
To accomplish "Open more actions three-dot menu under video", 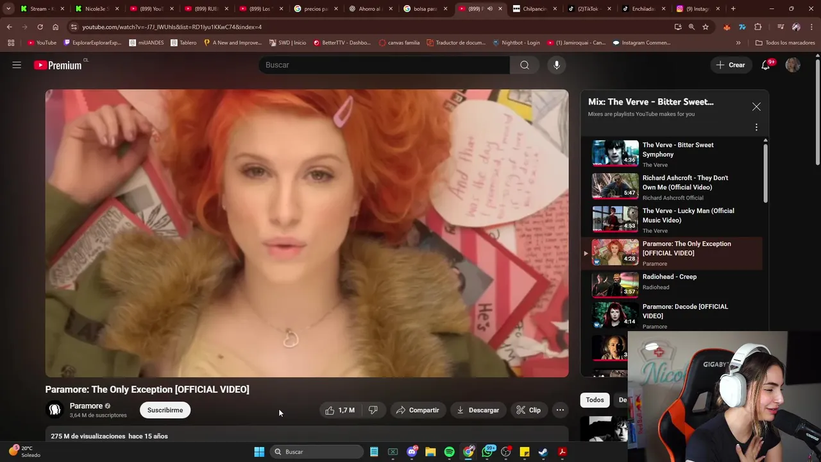I will (x=560, y=410).
